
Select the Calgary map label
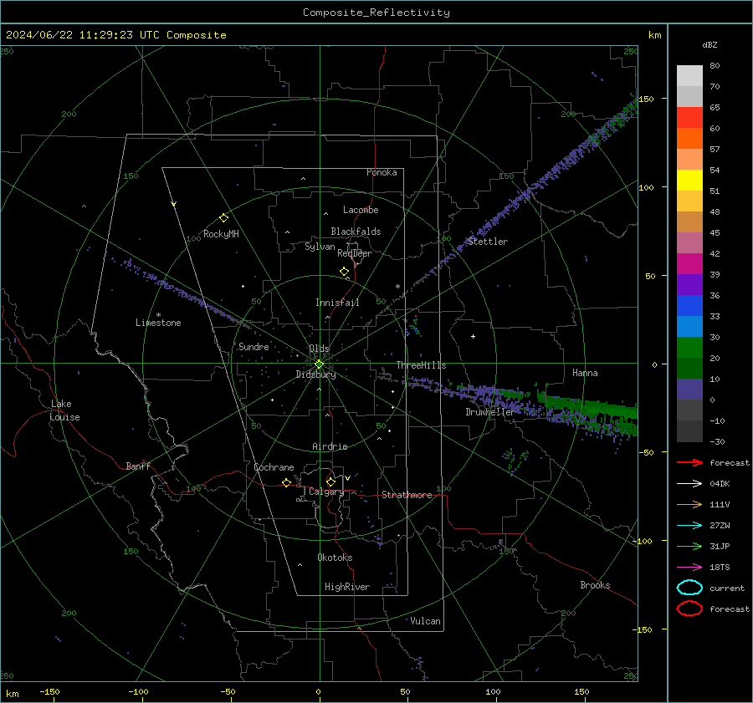point(326,492)
